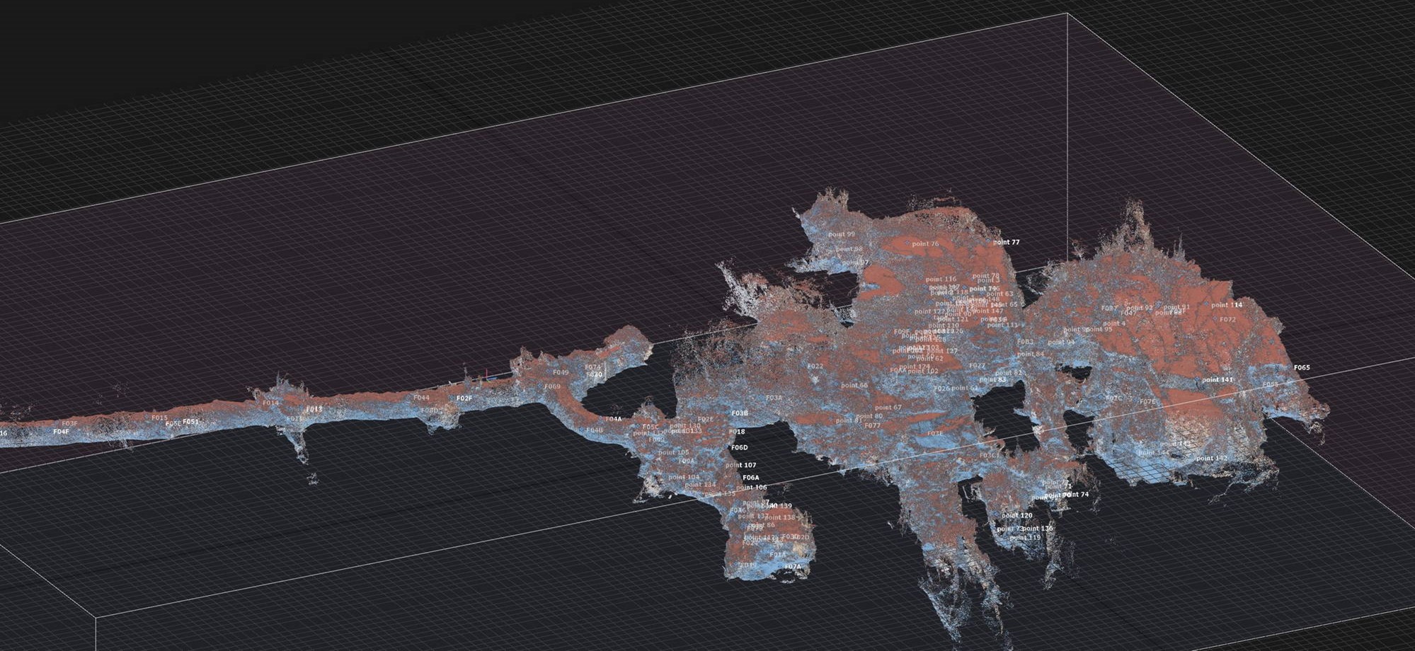Click the point 99 label
The image size is (1415, 651).
pos(841,234)
